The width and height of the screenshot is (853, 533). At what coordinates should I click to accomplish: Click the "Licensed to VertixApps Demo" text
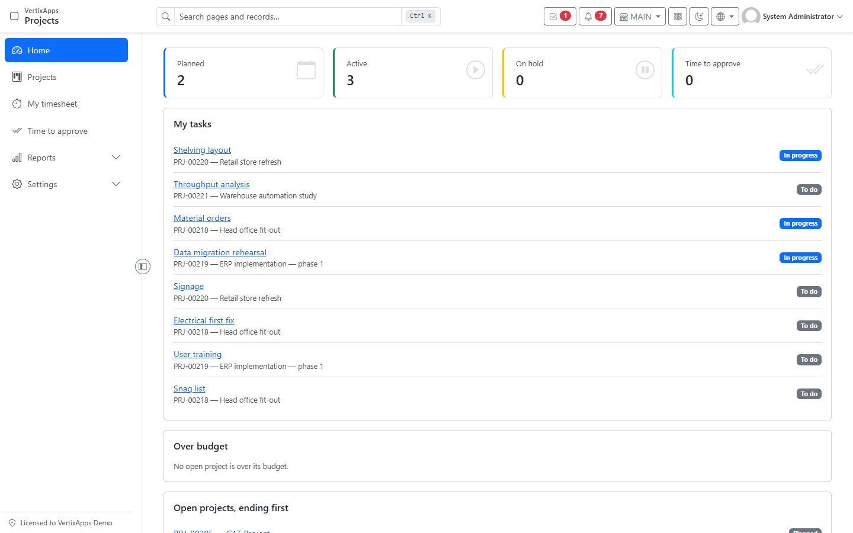click(x=66, y=523)
